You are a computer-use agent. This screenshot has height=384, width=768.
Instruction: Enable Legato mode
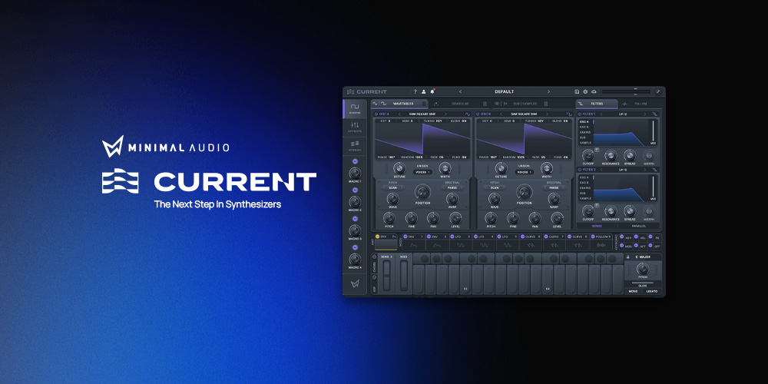coord(651,291)
